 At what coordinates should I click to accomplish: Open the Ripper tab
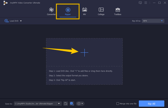click(68, 11)
